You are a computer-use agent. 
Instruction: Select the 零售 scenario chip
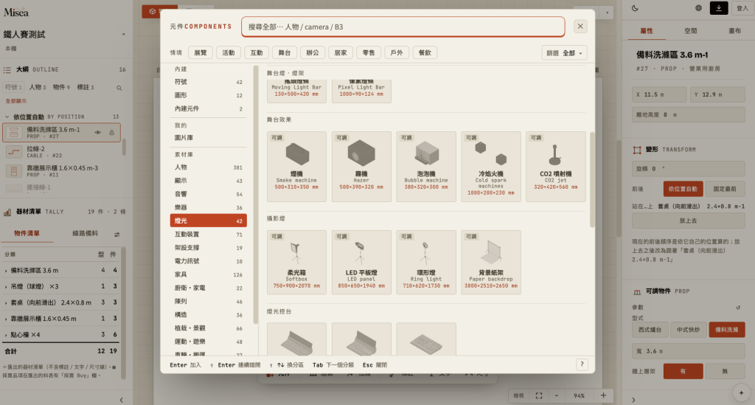(x=369, y=52)
